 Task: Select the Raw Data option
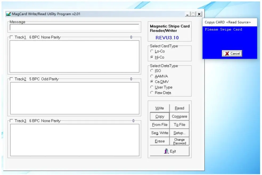pos(152,93)
